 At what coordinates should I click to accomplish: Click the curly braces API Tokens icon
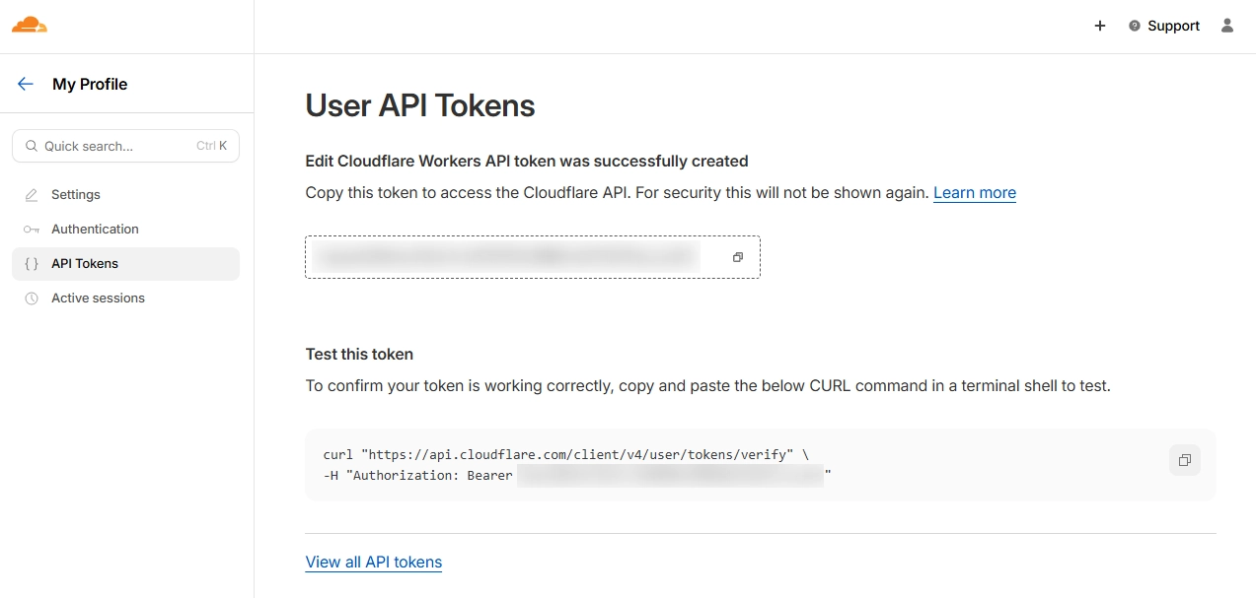pyautogui.click(x=32, y=264)
